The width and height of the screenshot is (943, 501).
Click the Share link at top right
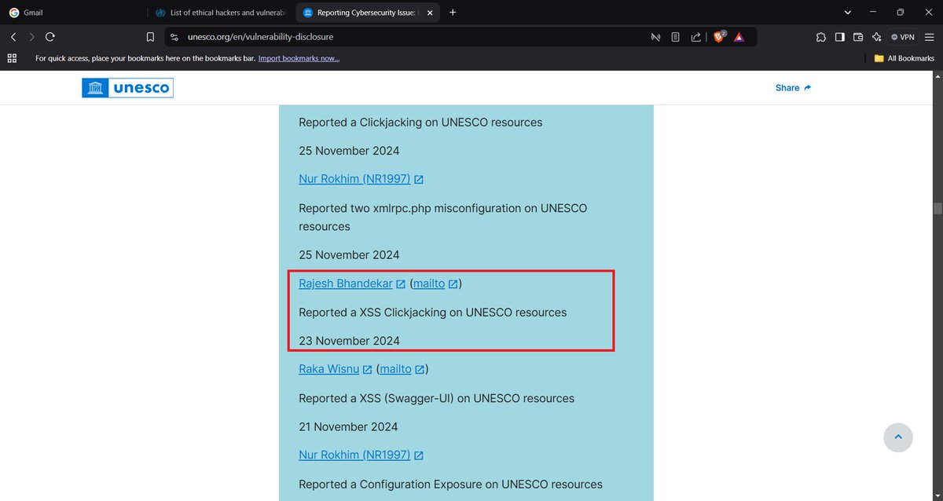pyautogui.click(x=793, y=88)
